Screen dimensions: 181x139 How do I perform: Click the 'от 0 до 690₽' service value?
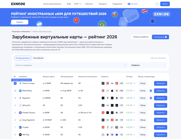(x=66, y=91)
